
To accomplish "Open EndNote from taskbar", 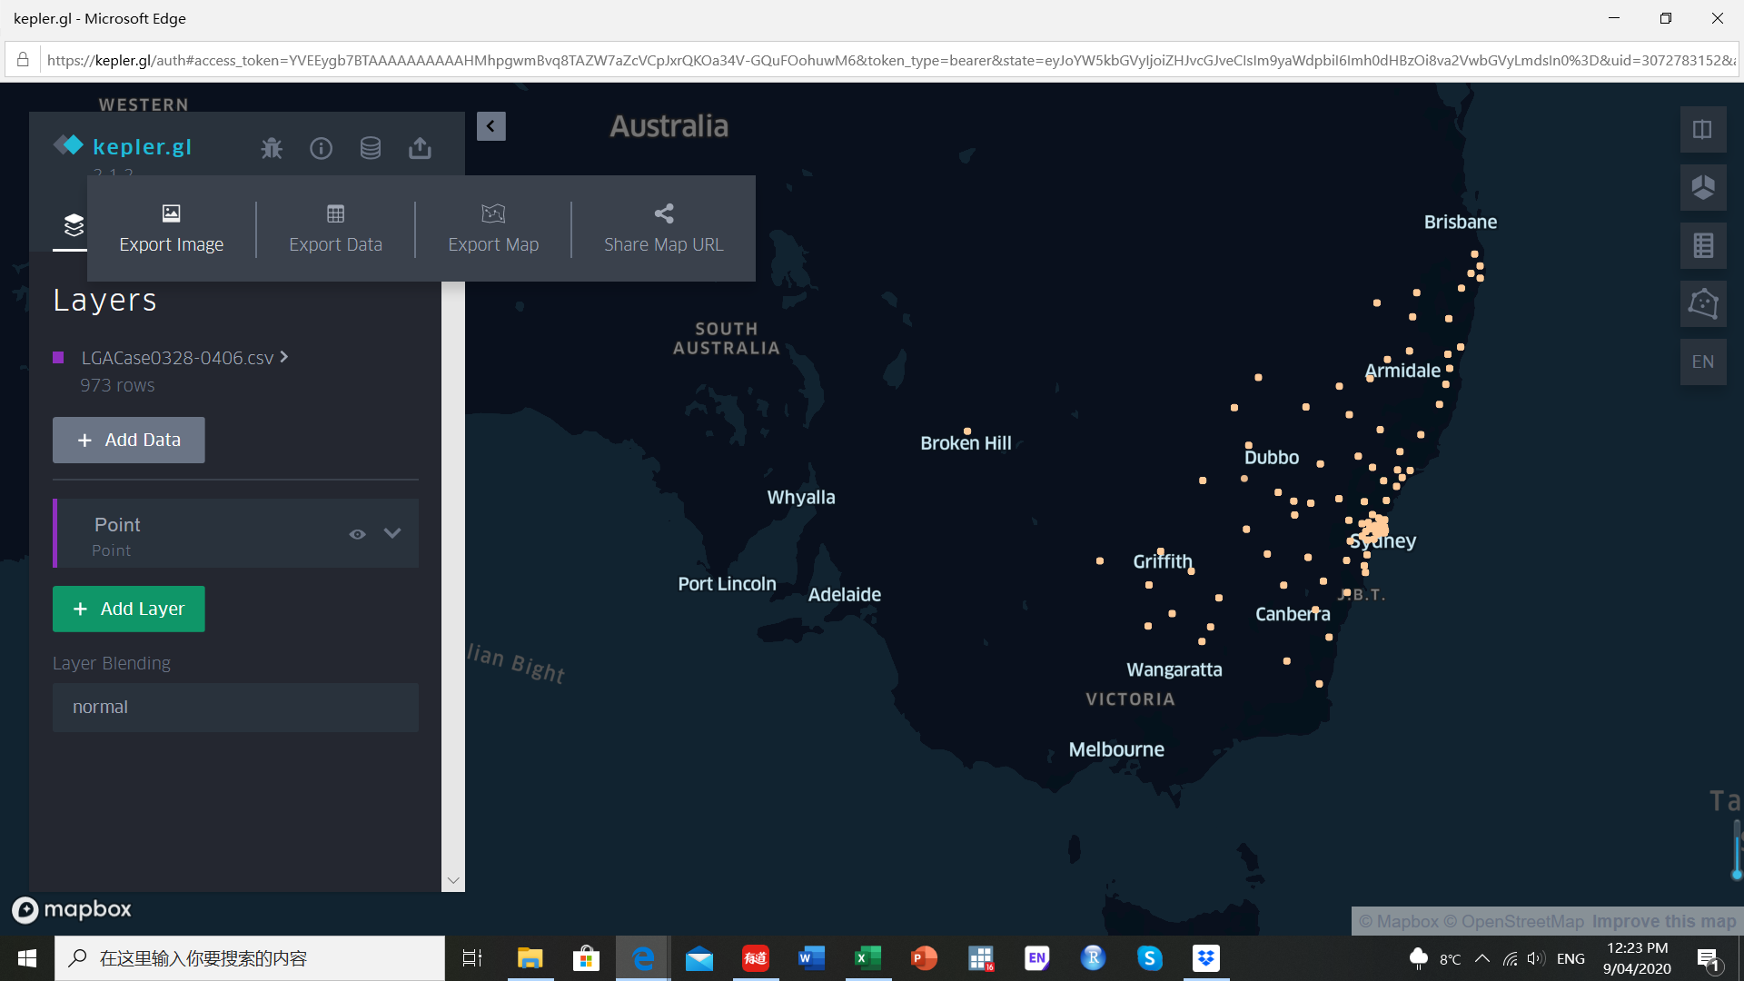I will click(1037, 958).
